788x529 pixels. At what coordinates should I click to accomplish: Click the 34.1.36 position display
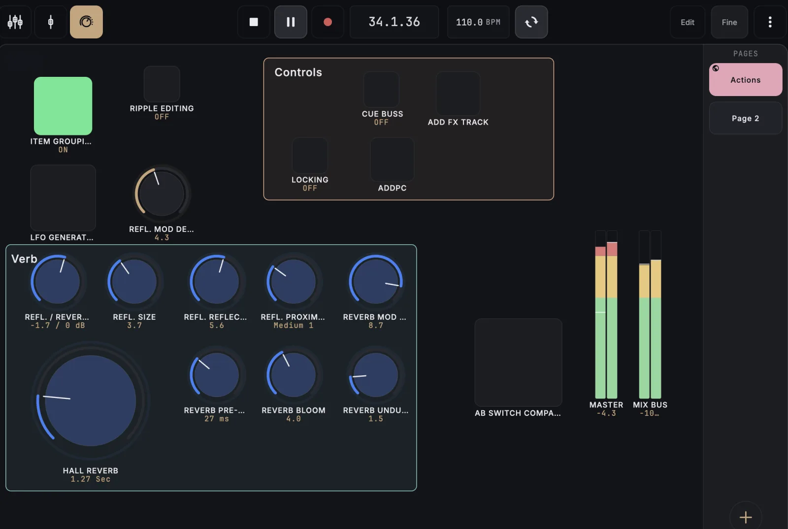(x=394, y=22)
